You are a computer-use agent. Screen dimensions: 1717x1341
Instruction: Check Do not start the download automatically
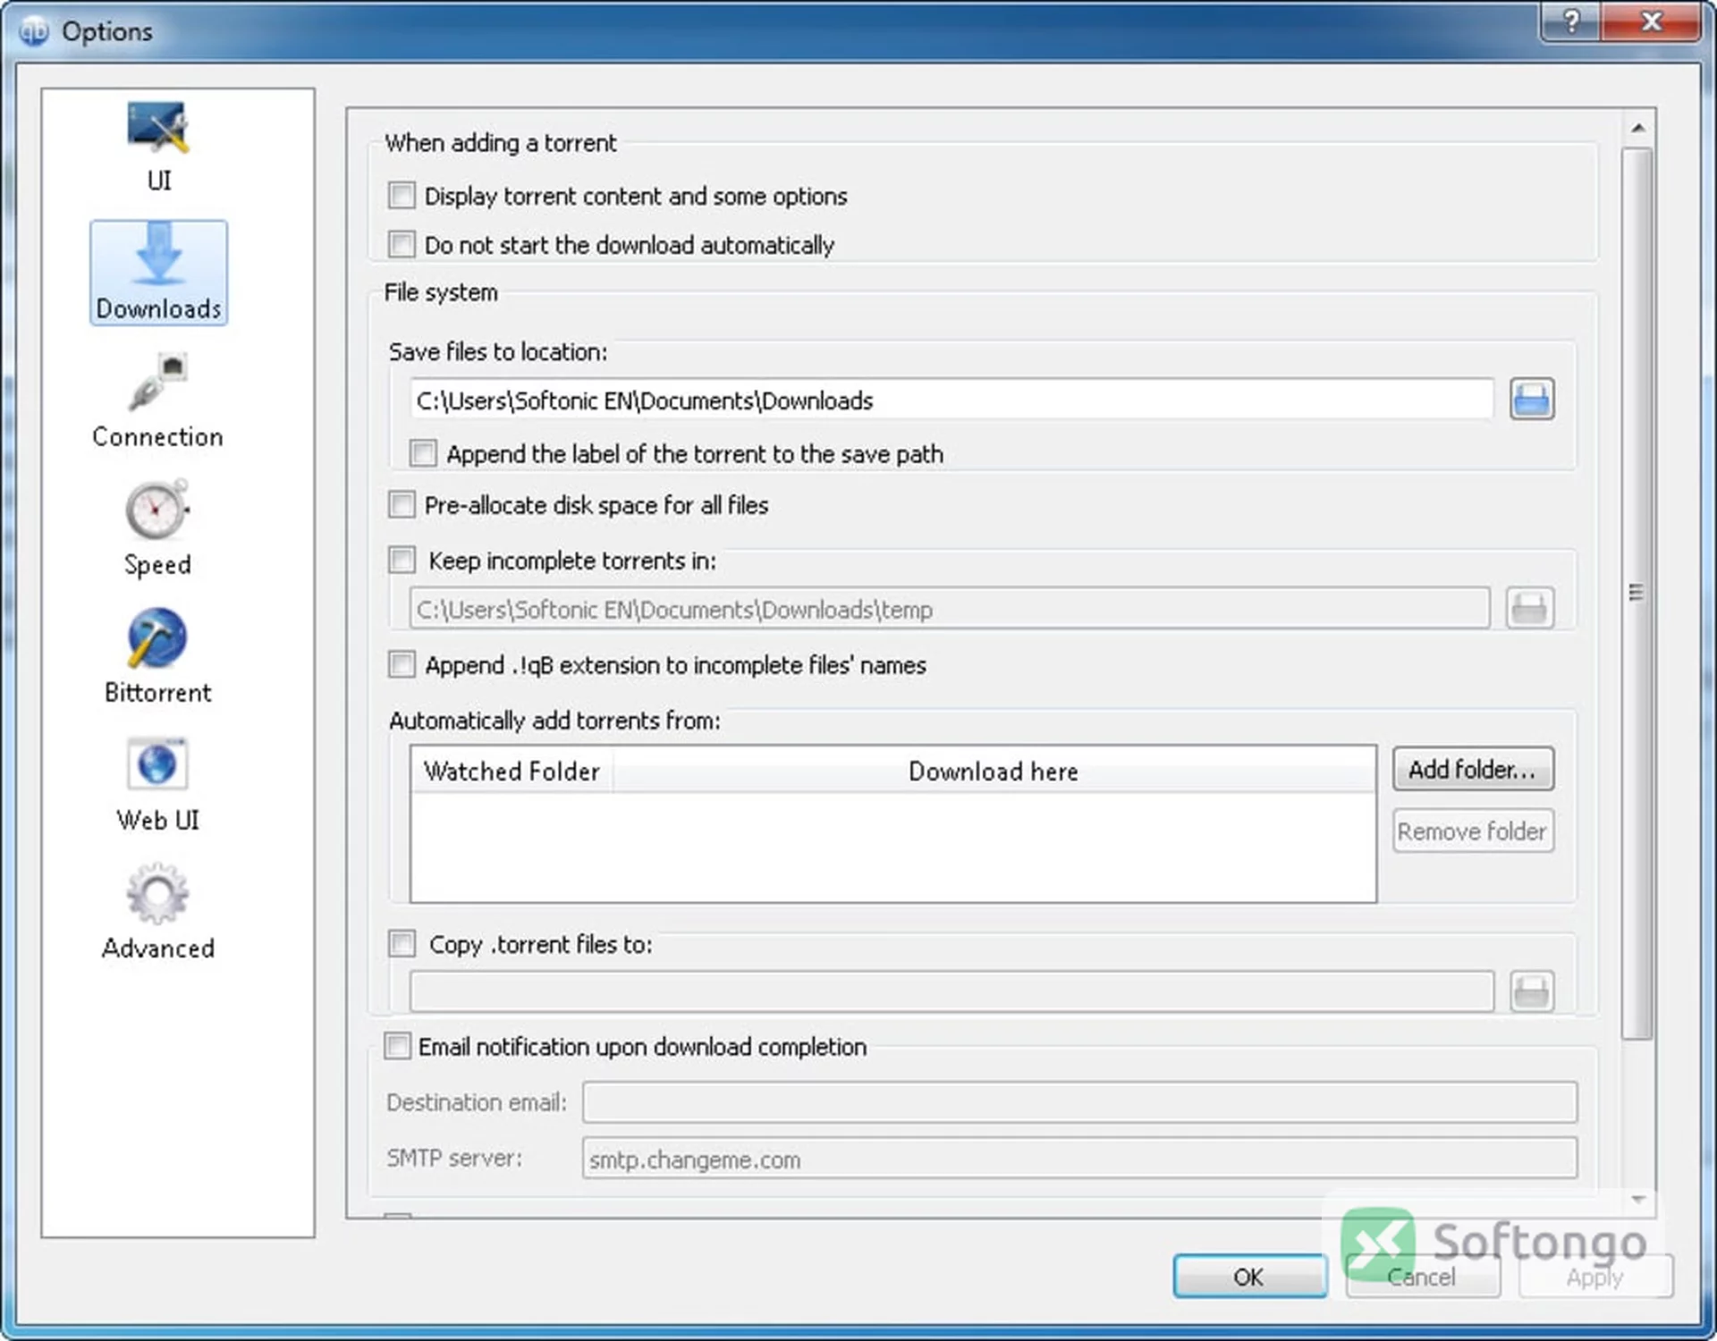coord(402,244)
